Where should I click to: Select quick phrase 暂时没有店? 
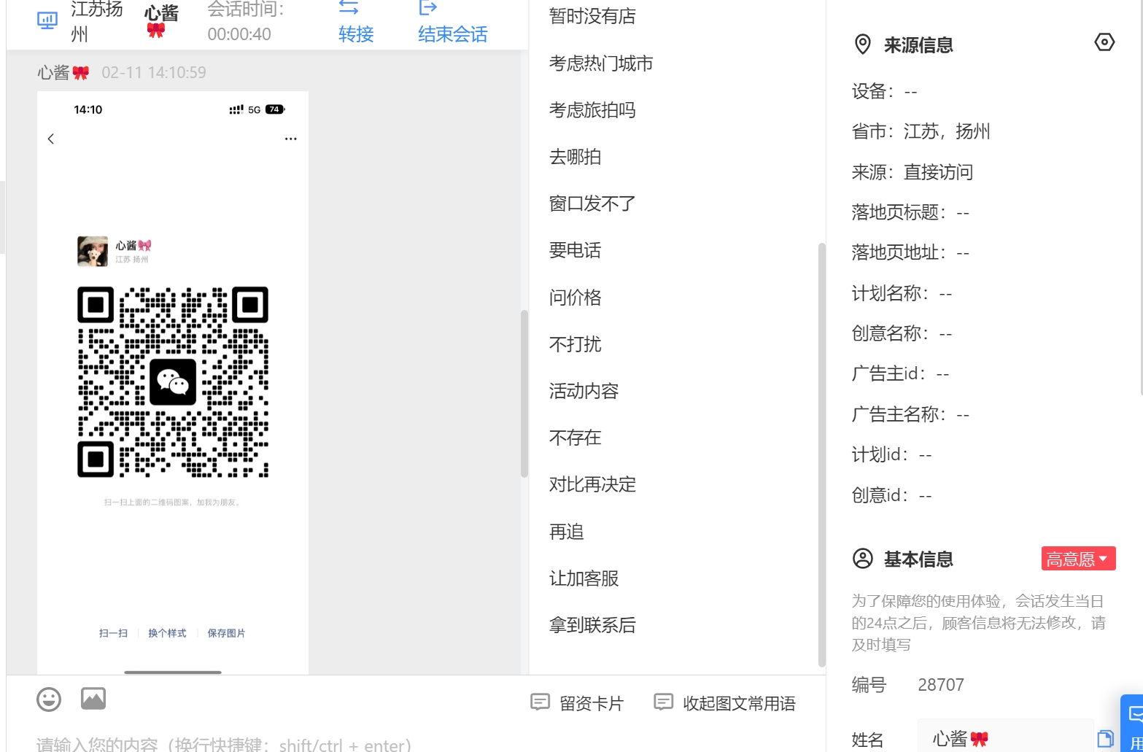click(x=592, y=16)
